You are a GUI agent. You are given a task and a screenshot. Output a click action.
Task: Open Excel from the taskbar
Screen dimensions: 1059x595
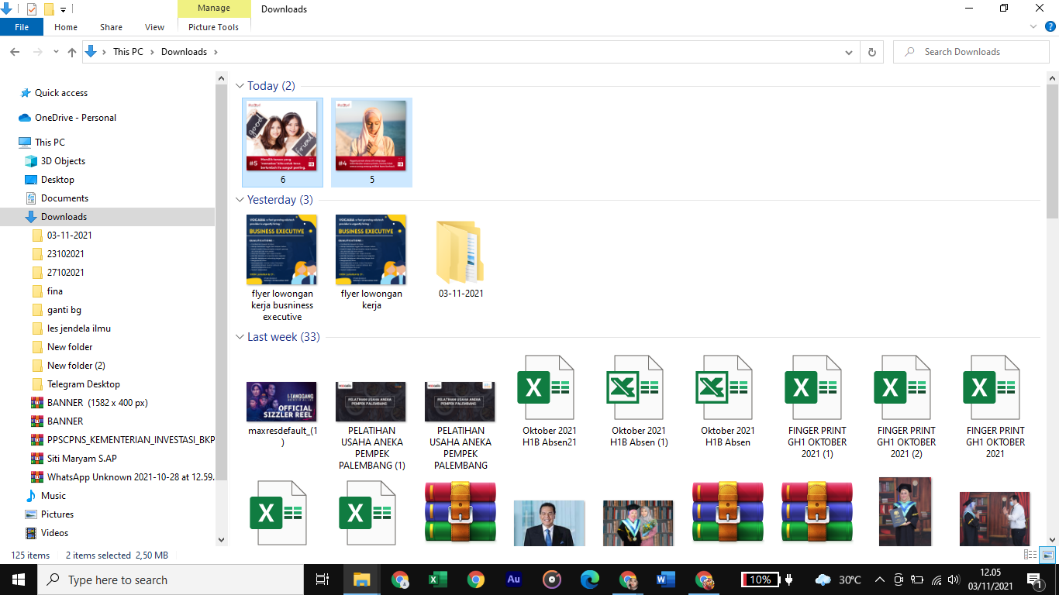click(438, 580)
